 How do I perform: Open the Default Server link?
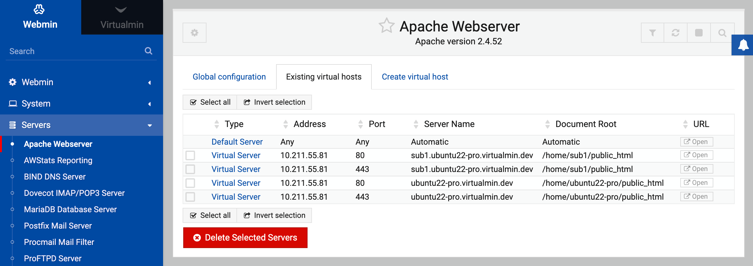pos(237,142)
